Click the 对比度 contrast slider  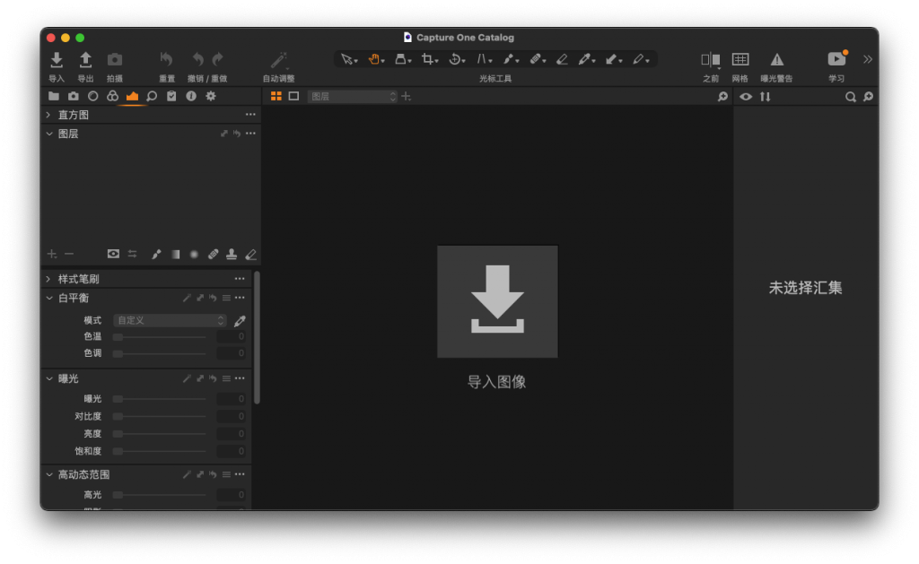[x=160, y=416]
